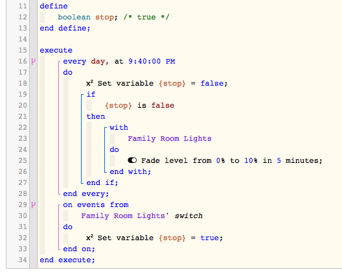Click line number 25 in the gutter

(23, 160)
